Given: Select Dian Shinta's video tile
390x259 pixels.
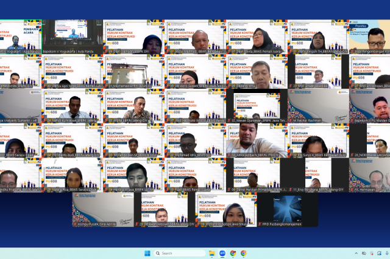Looking at the screenshot, I should point(256,37).
